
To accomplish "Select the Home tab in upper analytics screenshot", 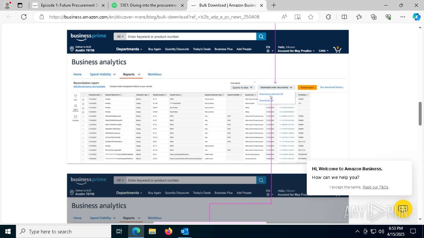I will 78,74.
